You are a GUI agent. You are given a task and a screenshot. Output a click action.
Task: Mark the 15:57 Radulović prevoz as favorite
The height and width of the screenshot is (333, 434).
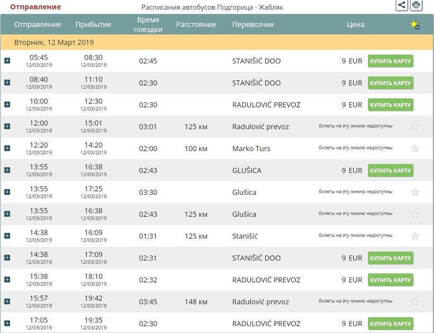[x=415, y=302]
